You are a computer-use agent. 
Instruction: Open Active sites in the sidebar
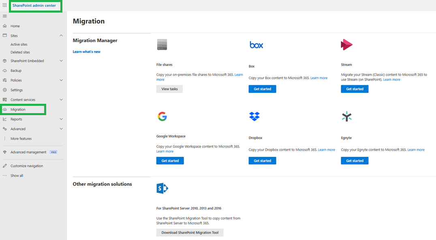click(19, 44)
